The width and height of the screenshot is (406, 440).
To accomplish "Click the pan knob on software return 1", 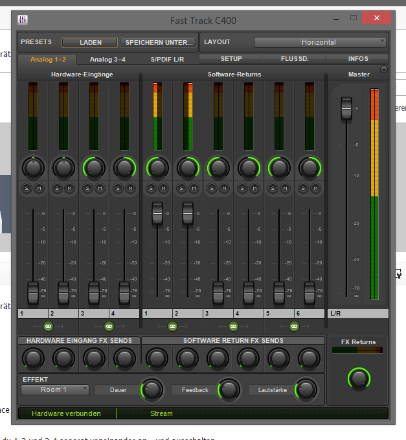I will [x=156, y=168].
